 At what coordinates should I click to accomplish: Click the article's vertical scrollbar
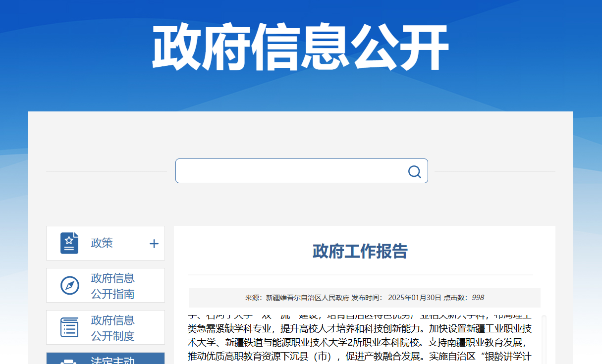(544, 339)
